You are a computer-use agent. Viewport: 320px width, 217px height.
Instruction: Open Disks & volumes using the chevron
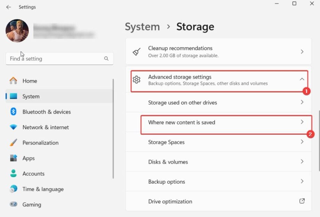(302, 162)
